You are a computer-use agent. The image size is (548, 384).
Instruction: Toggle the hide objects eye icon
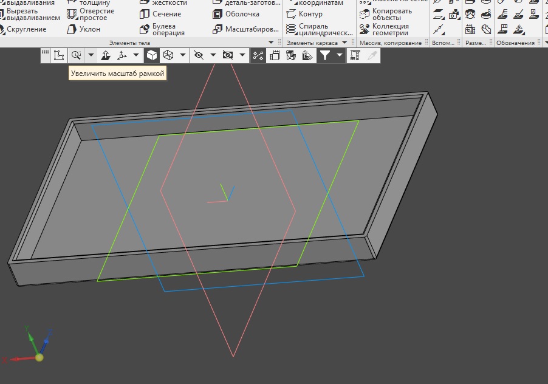click(198, 55)
